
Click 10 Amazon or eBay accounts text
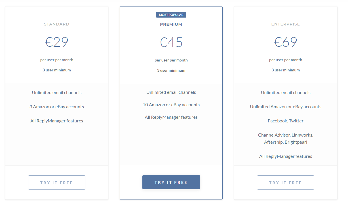pos(171,105)
